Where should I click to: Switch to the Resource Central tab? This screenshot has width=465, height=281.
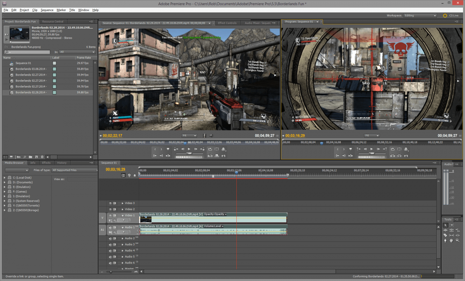click(53, 22)
